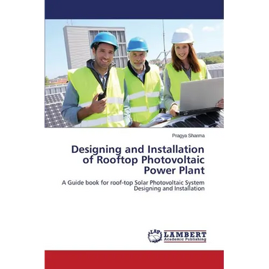
Task: Click the author name Pragya Sharma
Action: (189, 136)
